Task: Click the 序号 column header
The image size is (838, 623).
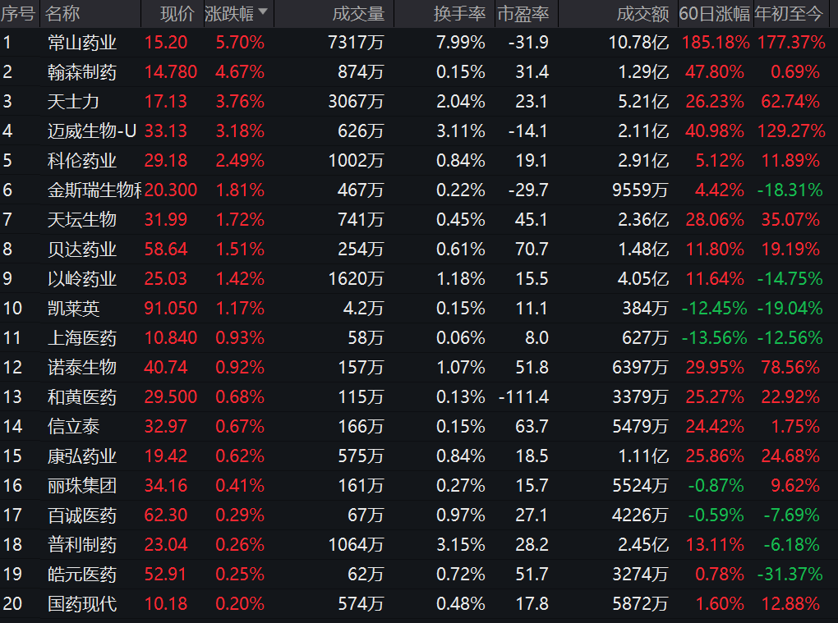Action: (x=18, y=13)
